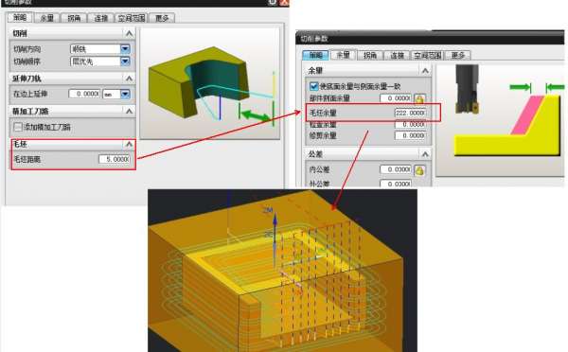Image resolution: width=568 pixels, height=352 pixels.
Task: Collapse the 延伸刀轨 section
Action: pyautogui.click(x=129, y=79)
